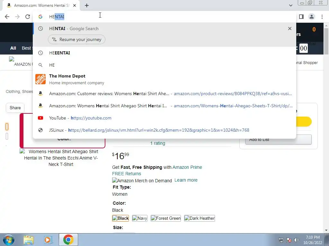
Task: Click the product image alt text thumbnail
Action: click(61, 158)
